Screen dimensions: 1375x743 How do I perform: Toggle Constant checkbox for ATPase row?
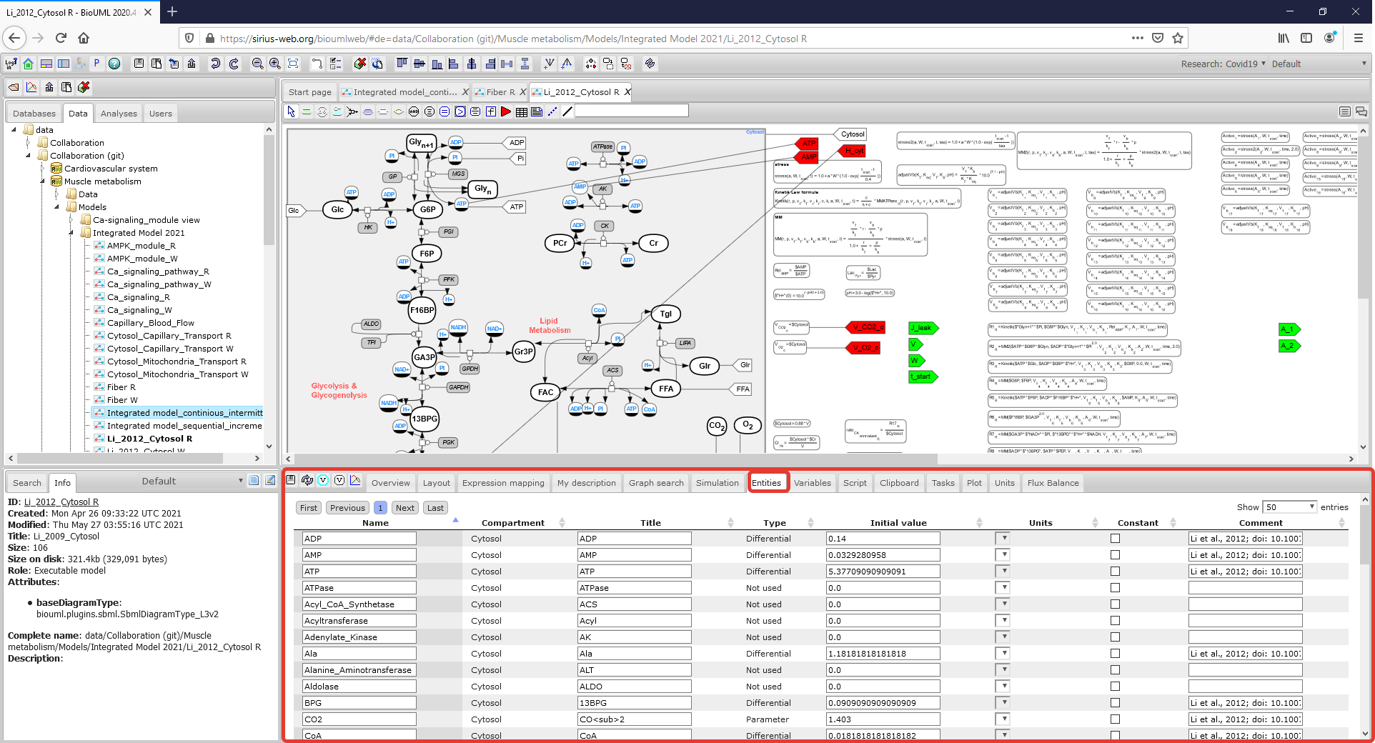coord(1115,588)
